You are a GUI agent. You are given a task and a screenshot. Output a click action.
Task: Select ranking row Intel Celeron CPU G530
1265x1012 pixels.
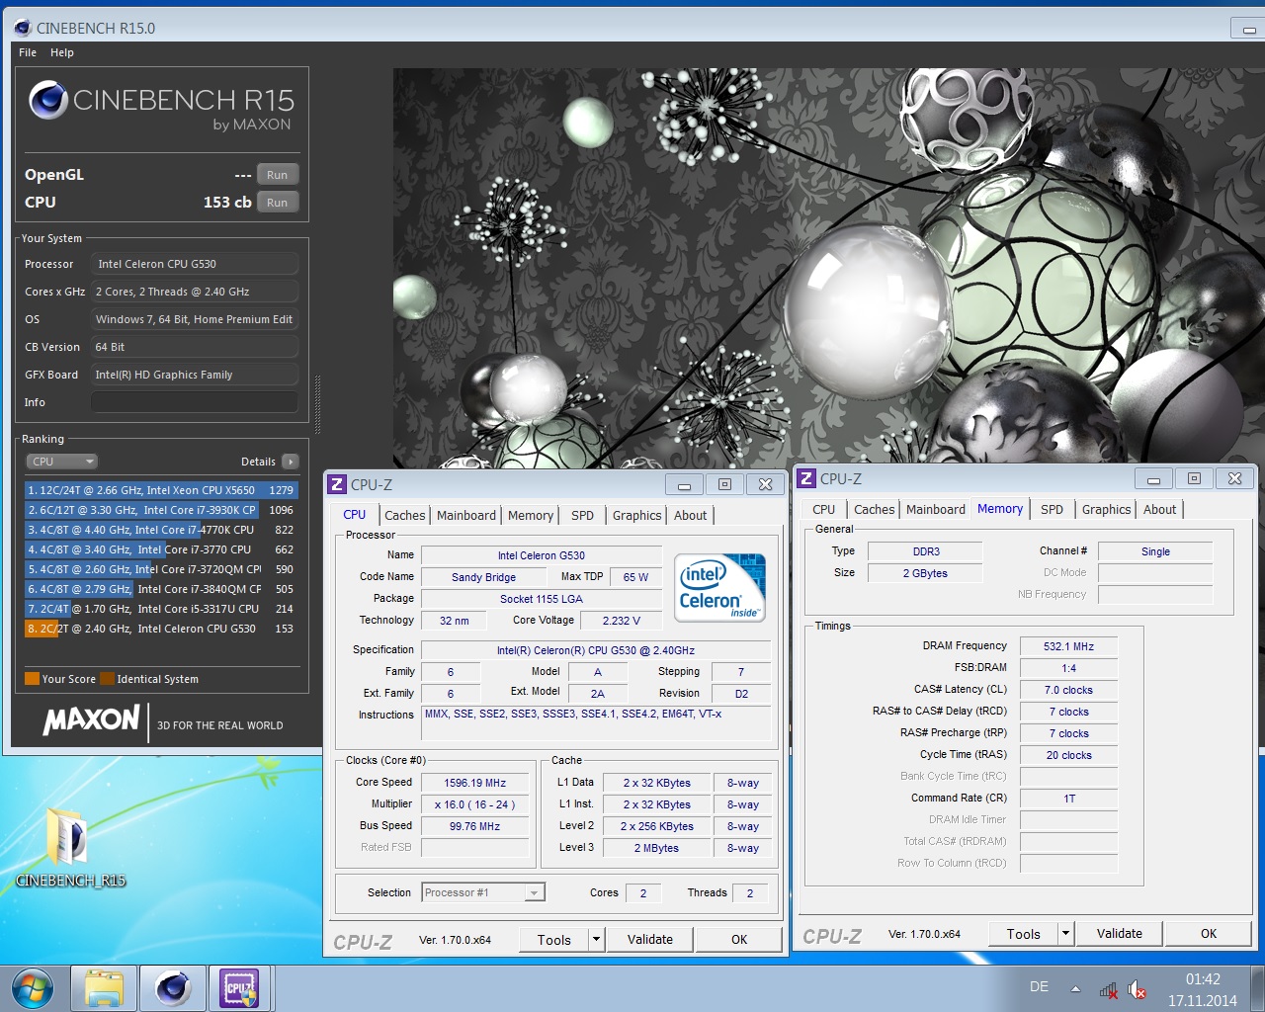point(161,629)
